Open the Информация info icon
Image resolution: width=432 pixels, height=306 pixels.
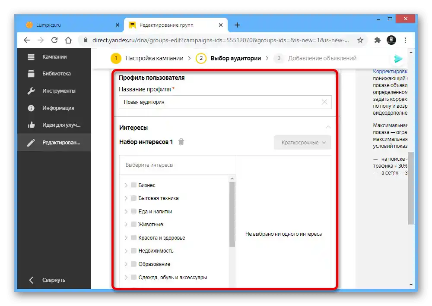pyautogui.click(x=31, y=108)
